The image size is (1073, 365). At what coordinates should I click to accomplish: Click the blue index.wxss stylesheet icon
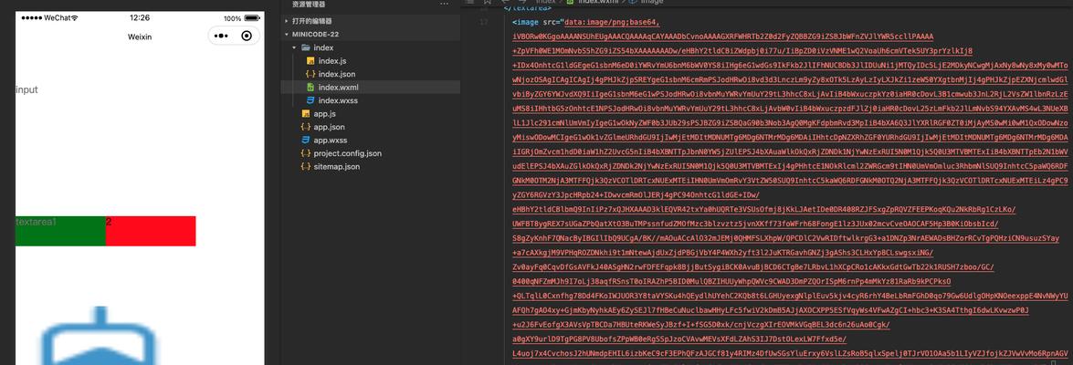310,100
